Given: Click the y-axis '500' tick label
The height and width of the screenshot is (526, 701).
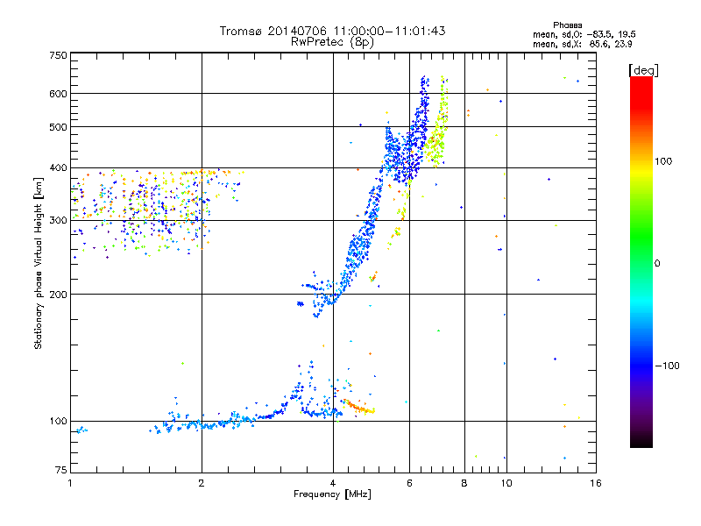Looking at the screenshot, I should point(58,127).
